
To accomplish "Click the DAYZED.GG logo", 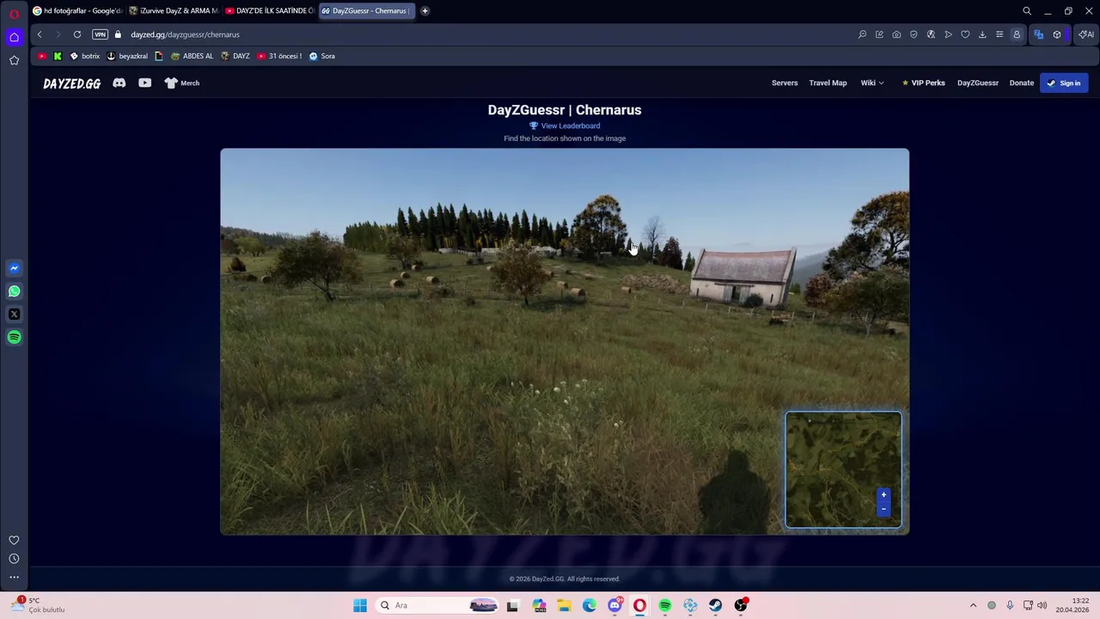I will click(x=72, y=83).
